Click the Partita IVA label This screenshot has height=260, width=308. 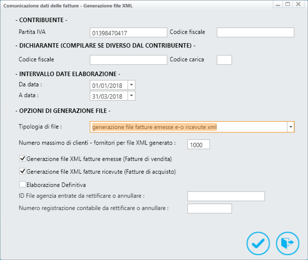click(x=32, y=32)
